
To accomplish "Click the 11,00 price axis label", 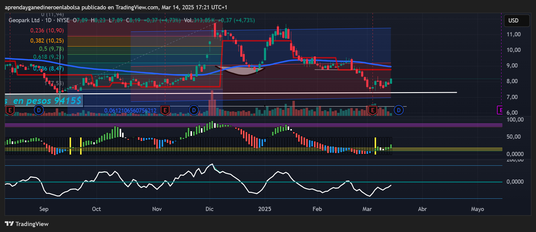I will click(514, 35).
